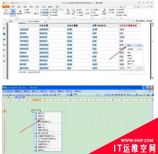Select column D header in Excel
The width and height of the screenshot is (158, 154).
(36, 100)
